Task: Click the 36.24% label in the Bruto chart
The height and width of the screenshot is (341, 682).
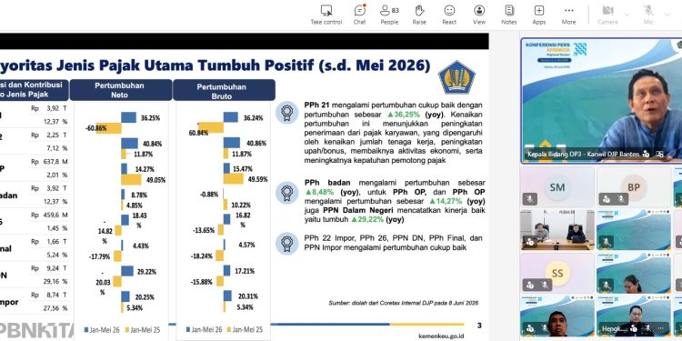Action: (253, 118)
